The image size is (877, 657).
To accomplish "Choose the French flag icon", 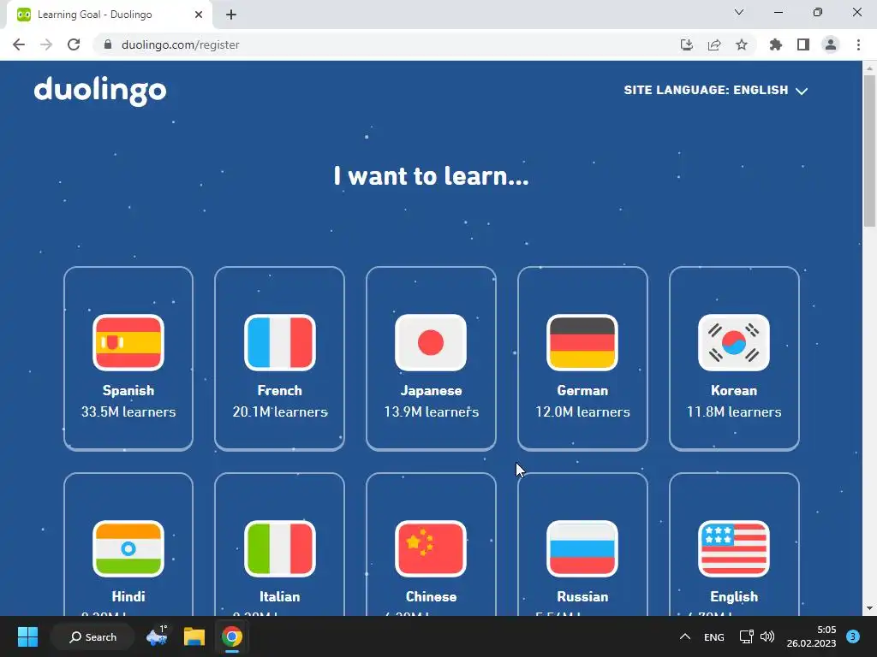I will point(280,342).
